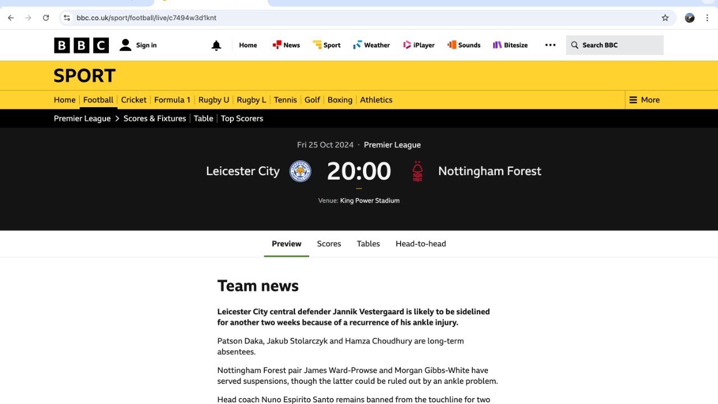
Task: Select the Scores tab
Action: pyautogui.click(x=329, y=244)
